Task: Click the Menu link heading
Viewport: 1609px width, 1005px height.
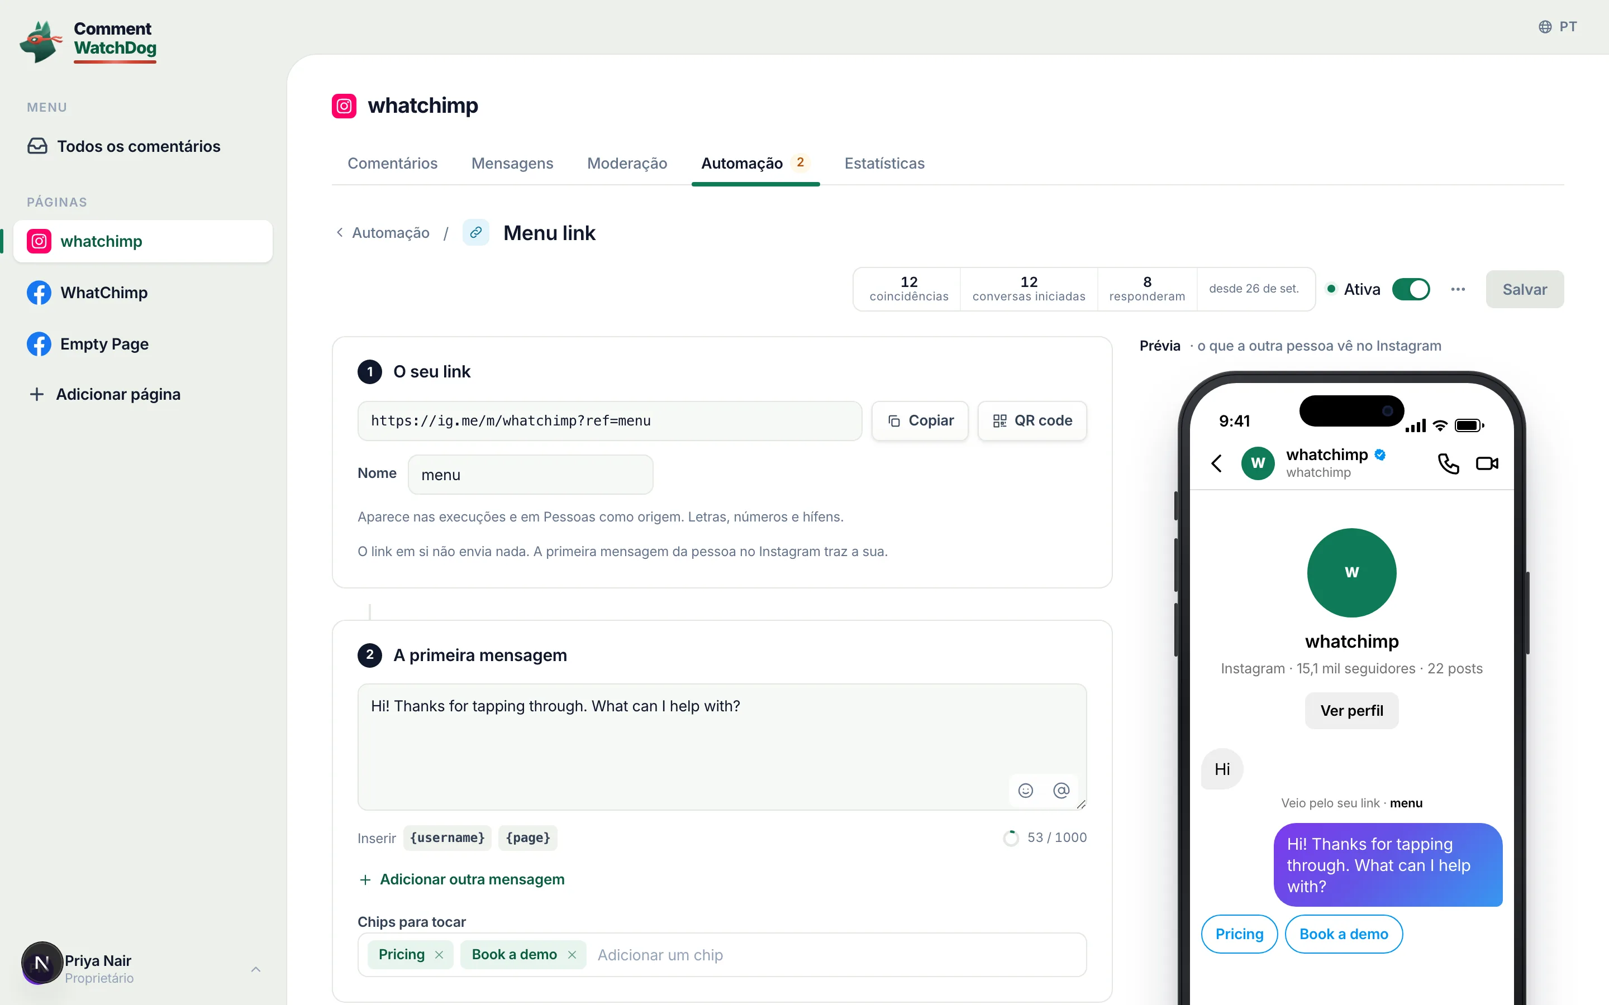Action: tap(549, 233)
